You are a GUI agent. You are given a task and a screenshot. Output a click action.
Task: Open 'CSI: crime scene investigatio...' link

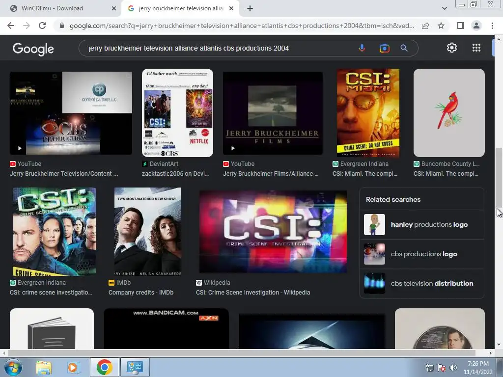click(x=51, y=293)
